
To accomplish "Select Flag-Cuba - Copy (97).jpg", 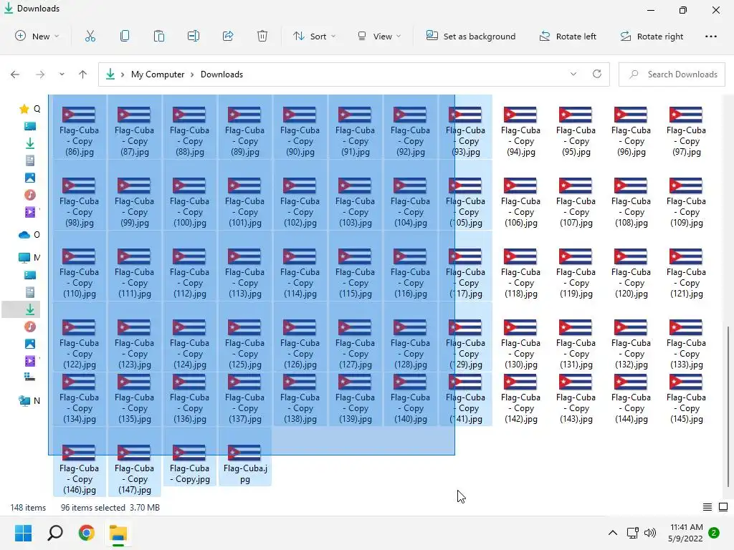I will [x=686, y=132].
